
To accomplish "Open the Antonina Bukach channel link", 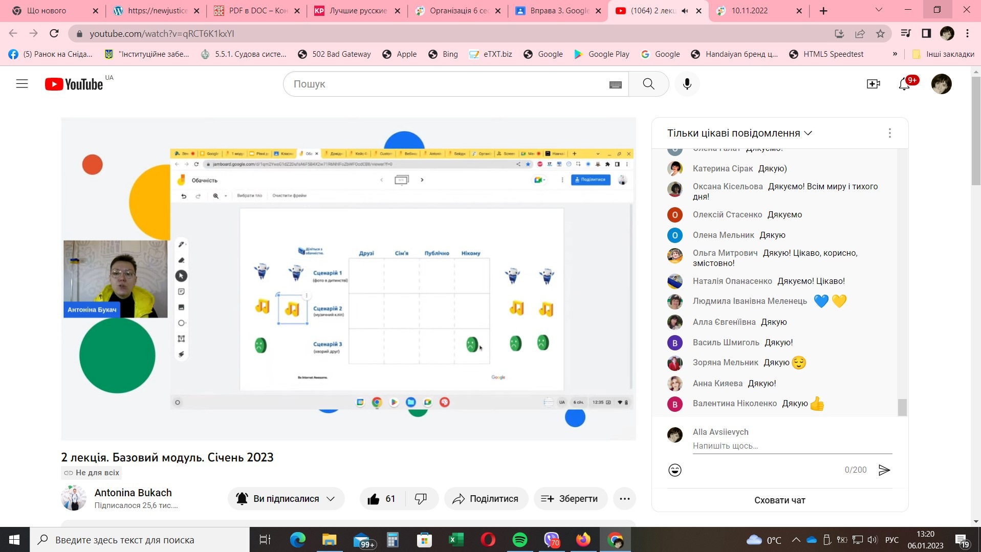I will (133, 493).
